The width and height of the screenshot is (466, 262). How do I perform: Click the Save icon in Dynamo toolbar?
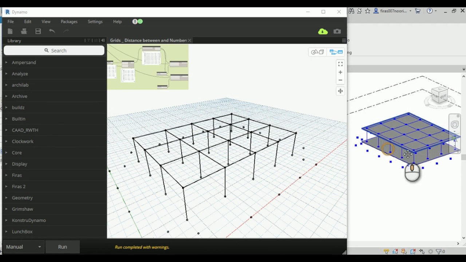click(x=38, y=31)
